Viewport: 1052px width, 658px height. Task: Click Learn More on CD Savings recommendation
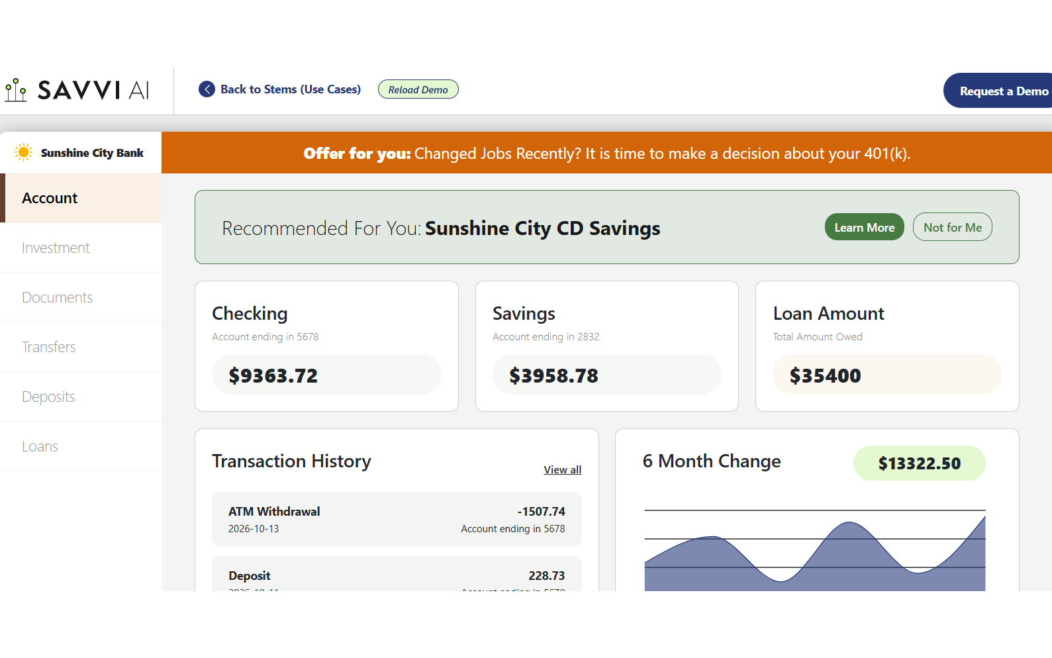[x=864, y=227]
